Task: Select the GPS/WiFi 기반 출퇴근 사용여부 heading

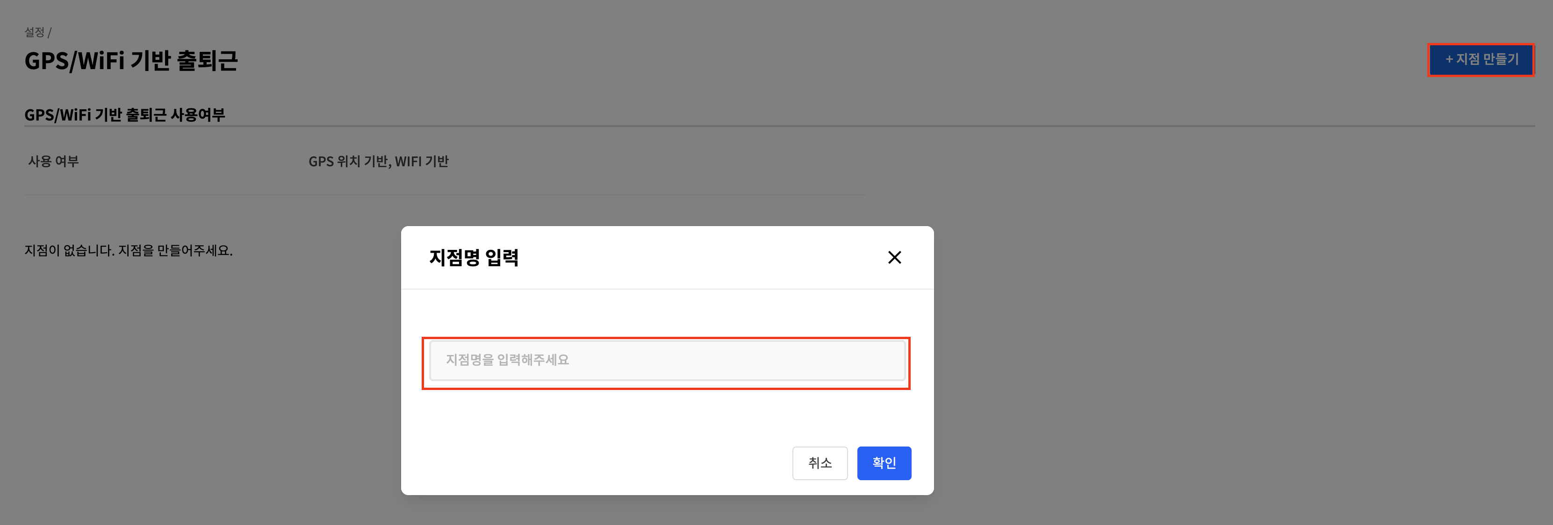Action: pos(124,114)
